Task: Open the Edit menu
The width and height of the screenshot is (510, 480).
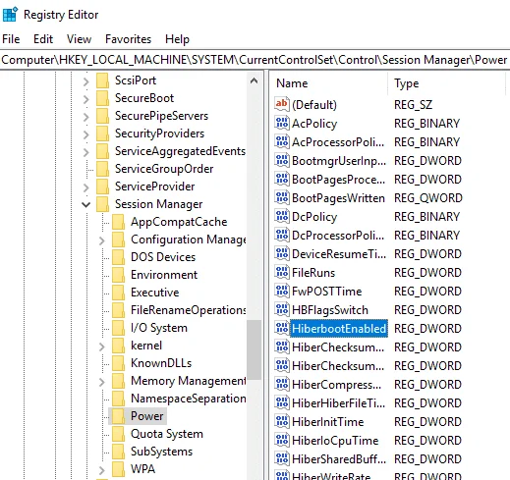Action: tap(43, 39)
